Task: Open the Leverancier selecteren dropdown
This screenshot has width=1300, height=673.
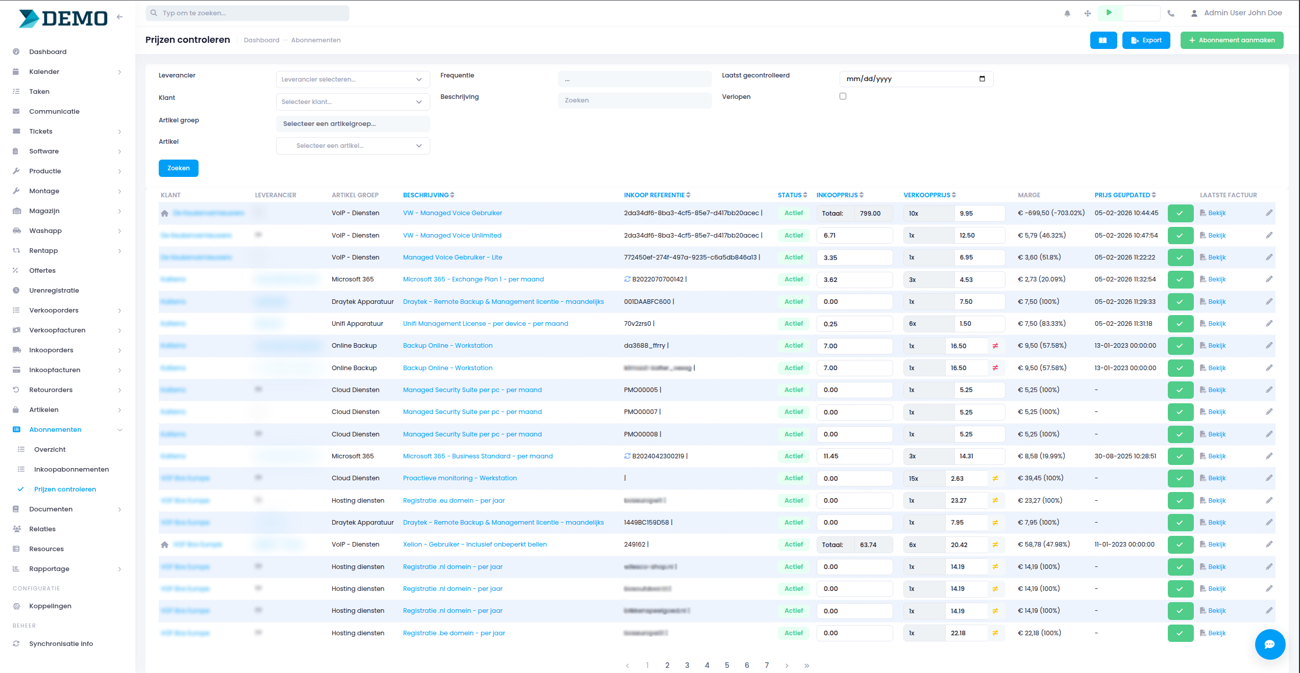Action: tap(353, 80)
